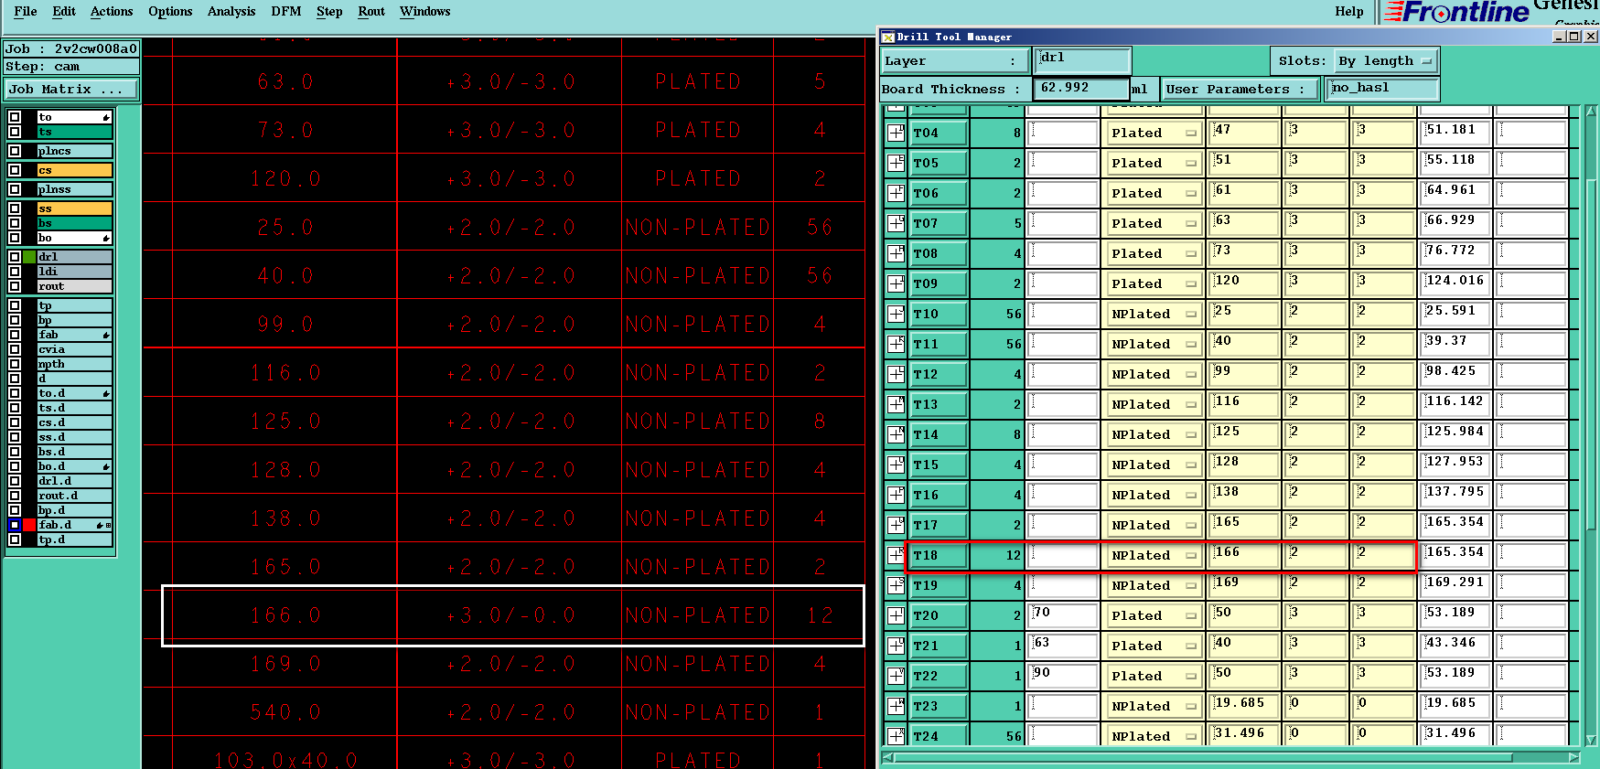The height and width of the screenshot is (769, 1600).
Task: Open the Help menu
Action: 1348,11
